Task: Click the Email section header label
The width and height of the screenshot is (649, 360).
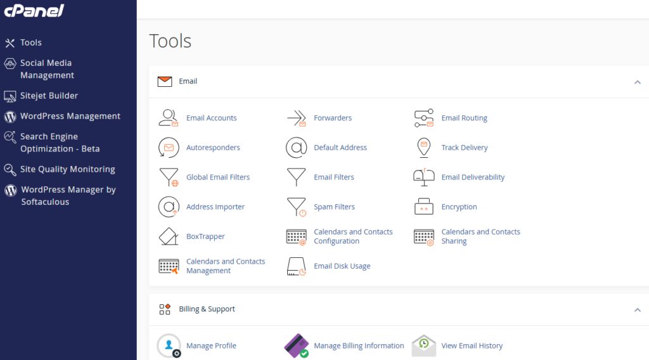Action: click(x=188, y=82)
